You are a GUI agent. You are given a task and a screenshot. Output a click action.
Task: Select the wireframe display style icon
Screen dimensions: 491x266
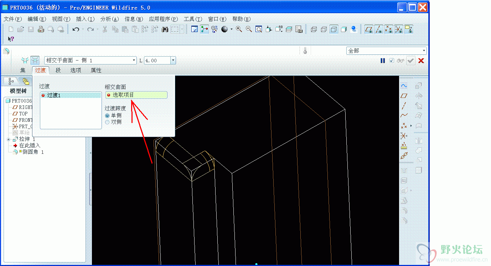coord(314,30)
